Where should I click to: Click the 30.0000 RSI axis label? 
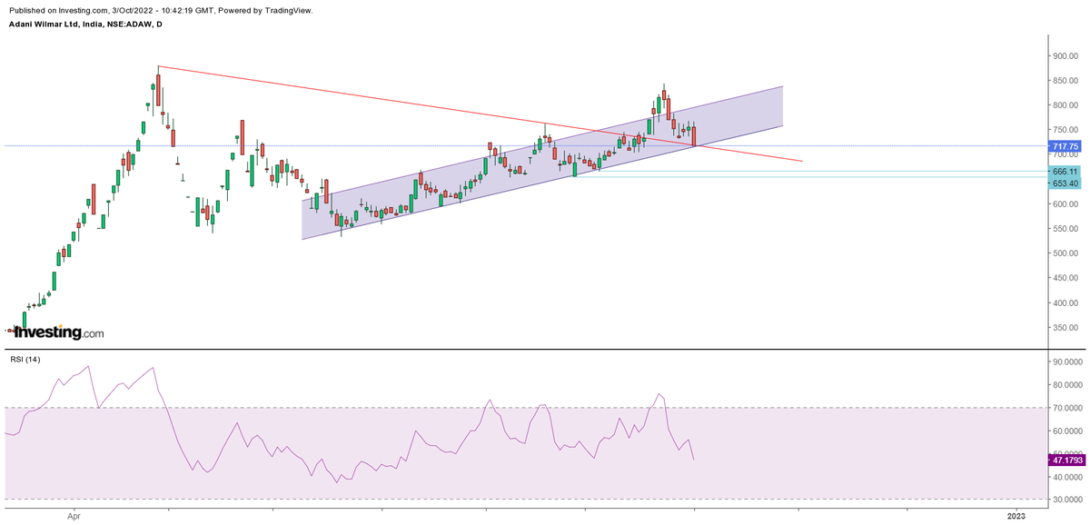(x=1067, y=500)
